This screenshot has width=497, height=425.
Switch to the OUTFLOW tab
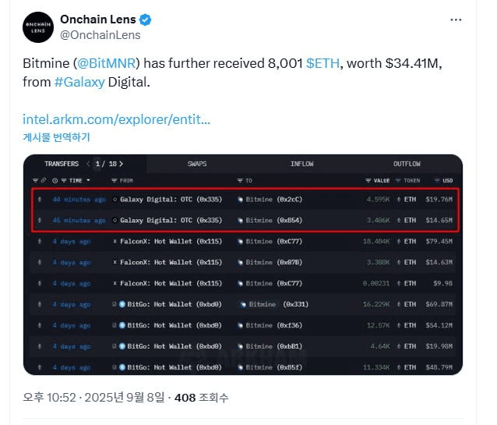[x=407, y=164]
